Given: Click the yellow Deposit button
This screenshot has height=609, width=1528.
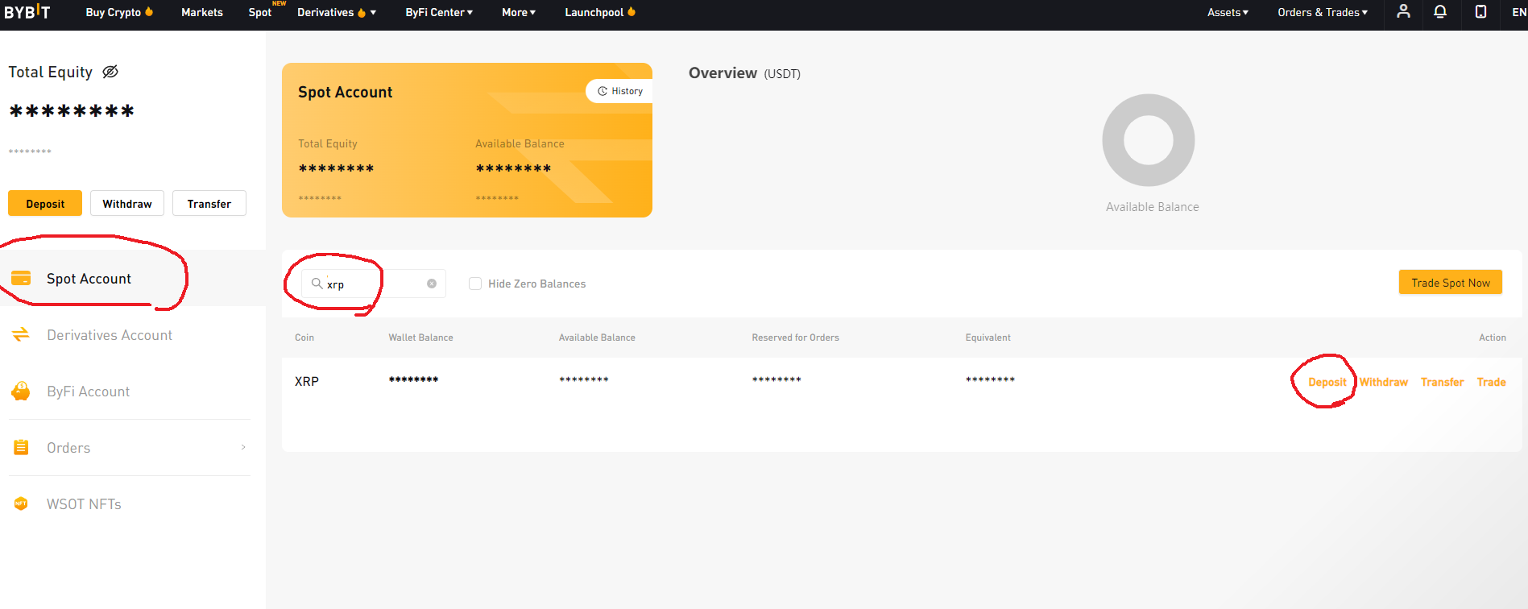Looking at the screenshot, I should 45,203.
